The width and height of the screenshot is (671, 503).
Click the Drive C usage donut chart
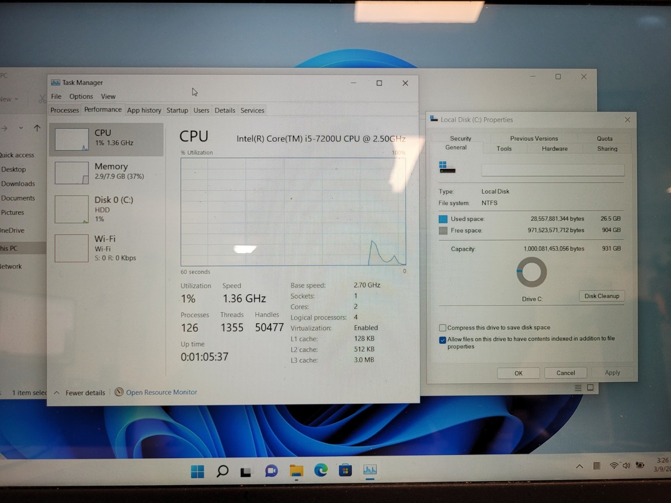(531, 272)
